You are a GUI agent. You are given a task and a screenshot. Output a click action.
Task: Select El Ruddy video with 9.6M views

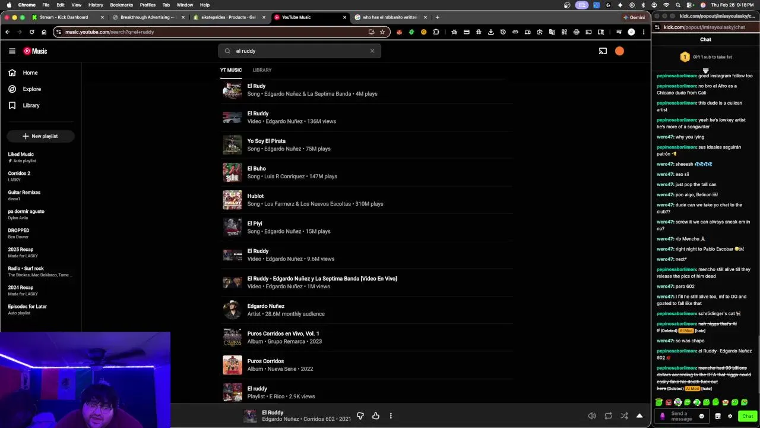point(367,254)
